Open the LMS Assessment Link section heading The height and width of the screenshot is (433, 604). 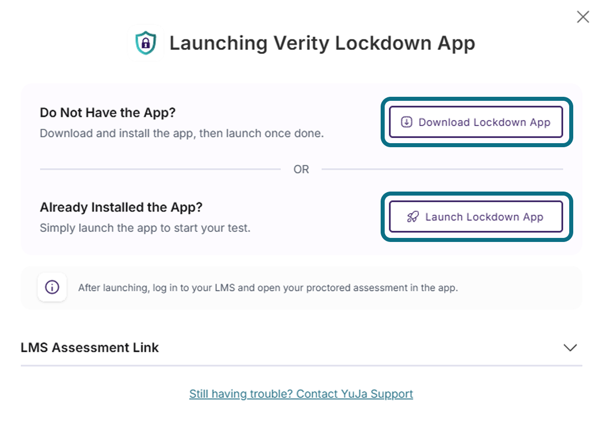click(x=89, y=347)
